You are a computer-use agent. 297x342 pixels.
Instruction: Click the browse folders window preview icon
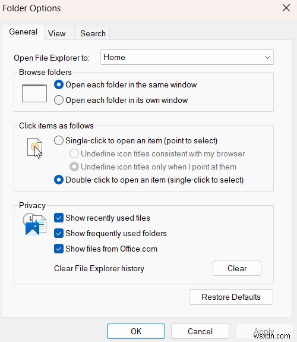pyautogui.click(x=34, y=93)
